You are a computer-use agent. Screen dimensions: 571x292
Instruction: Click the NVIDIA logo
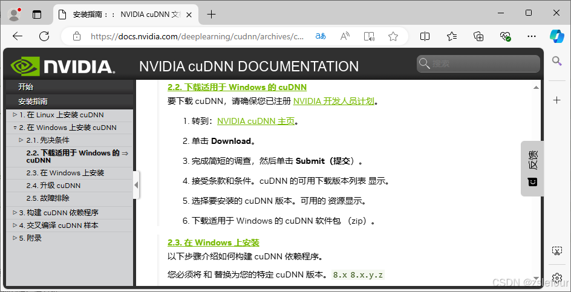[63, 67]
